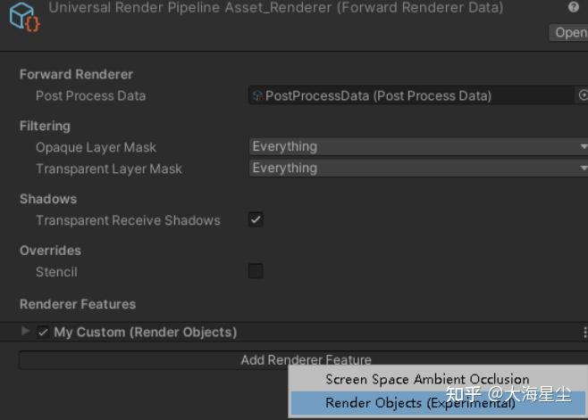This screenshot has height=420, width=588.
Task: Click the Renderer Features section header
Action: (78, 304)
